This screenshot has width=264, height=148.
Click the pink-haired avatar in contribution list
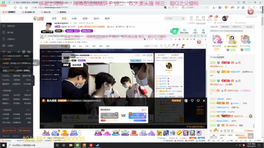217,39
